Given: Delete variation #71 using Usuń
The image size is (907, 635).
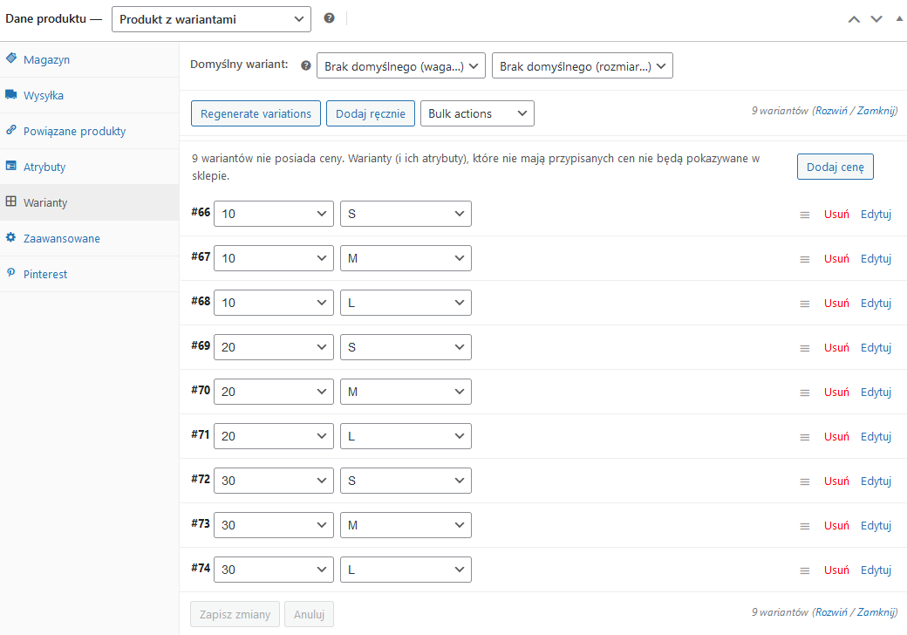Looking at the screenshot, I should click(x=836, y=436).
